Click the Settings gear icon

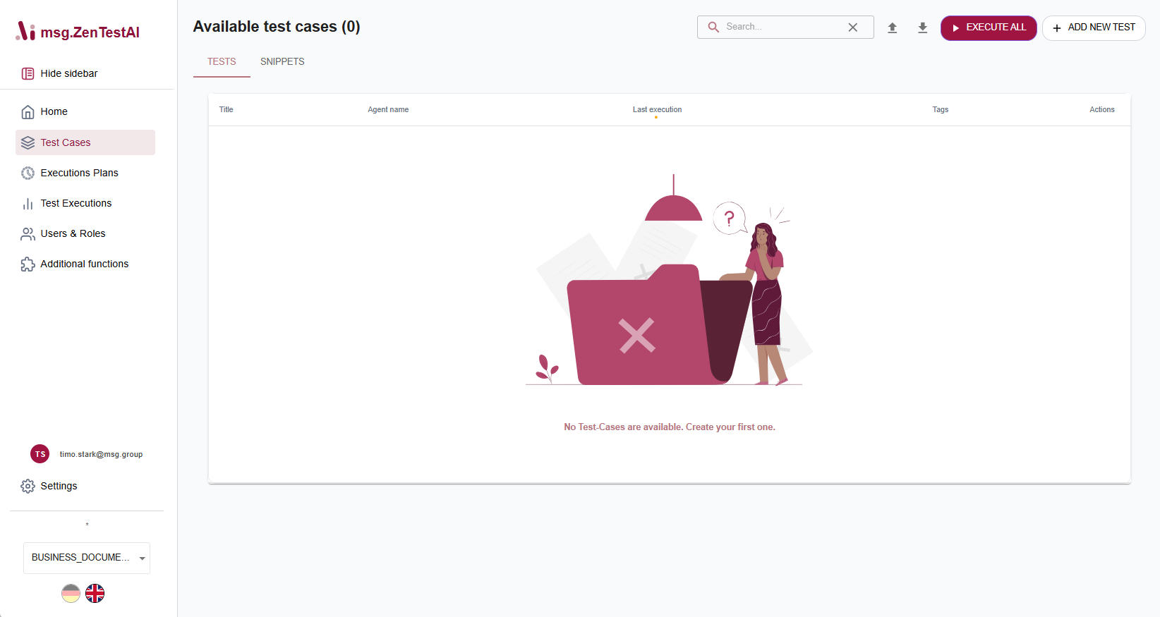point(28,487)
